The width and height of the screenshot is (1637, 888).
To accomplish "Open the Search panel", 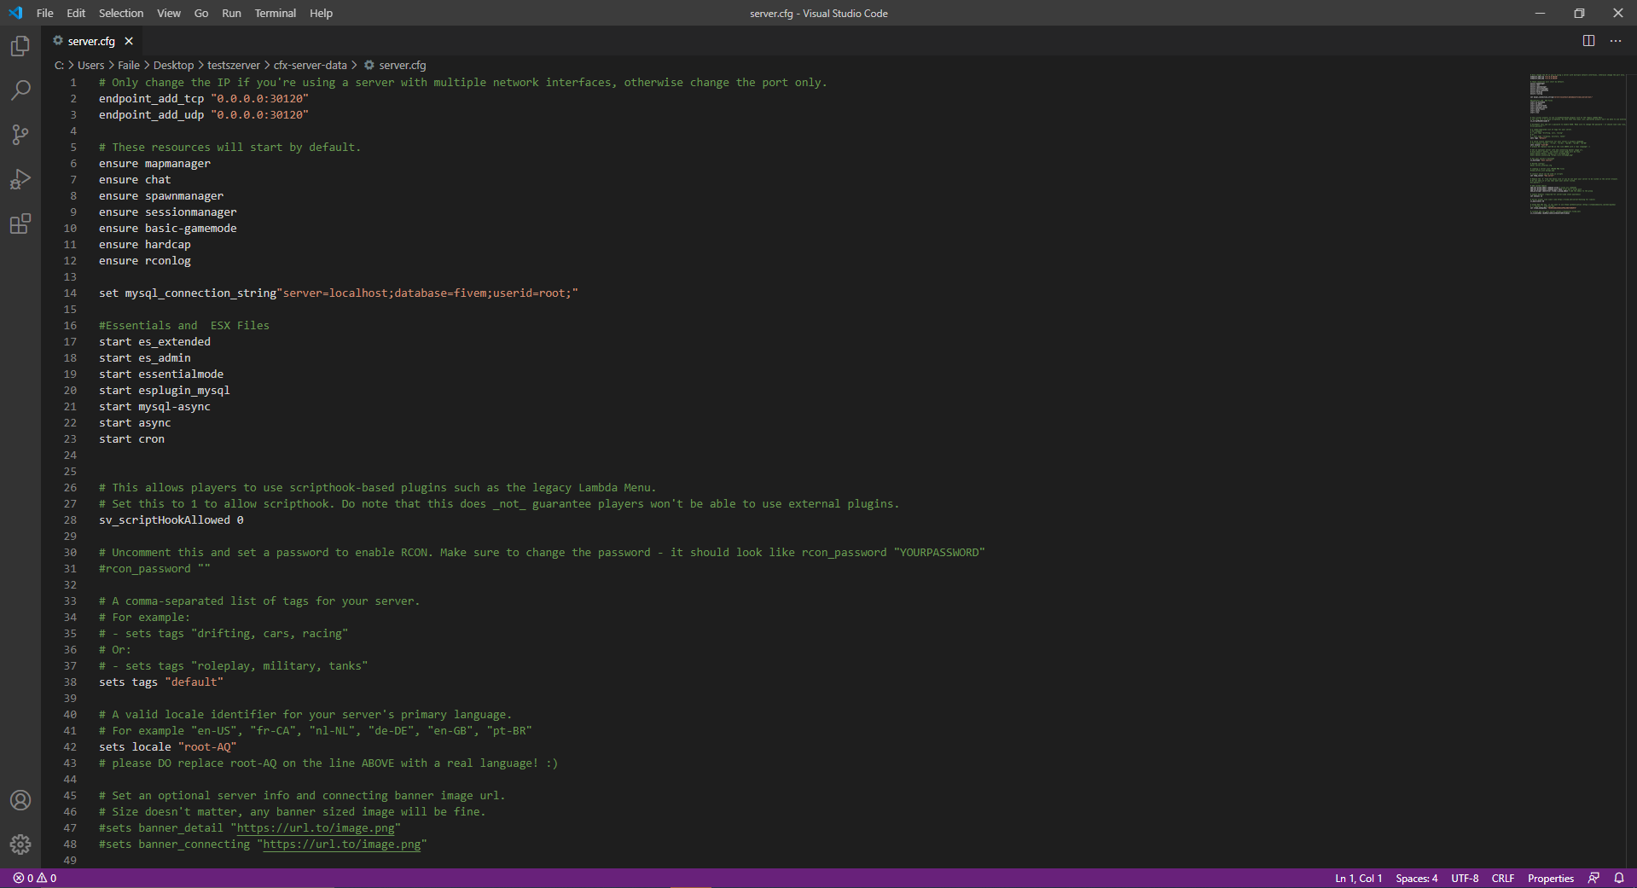I will (x=20, y=90).
